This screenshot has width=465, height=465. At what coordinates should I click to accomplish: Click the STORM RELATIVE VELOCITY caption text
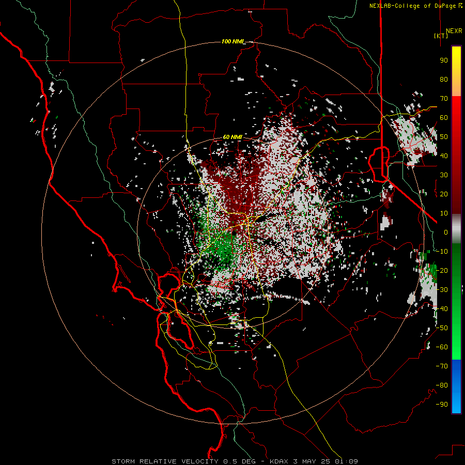tap(165, 461)
